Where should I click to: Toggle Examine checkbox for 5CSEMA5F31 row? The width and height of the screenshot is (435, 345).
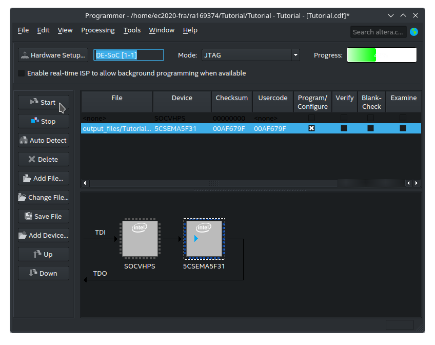(403, 128)
